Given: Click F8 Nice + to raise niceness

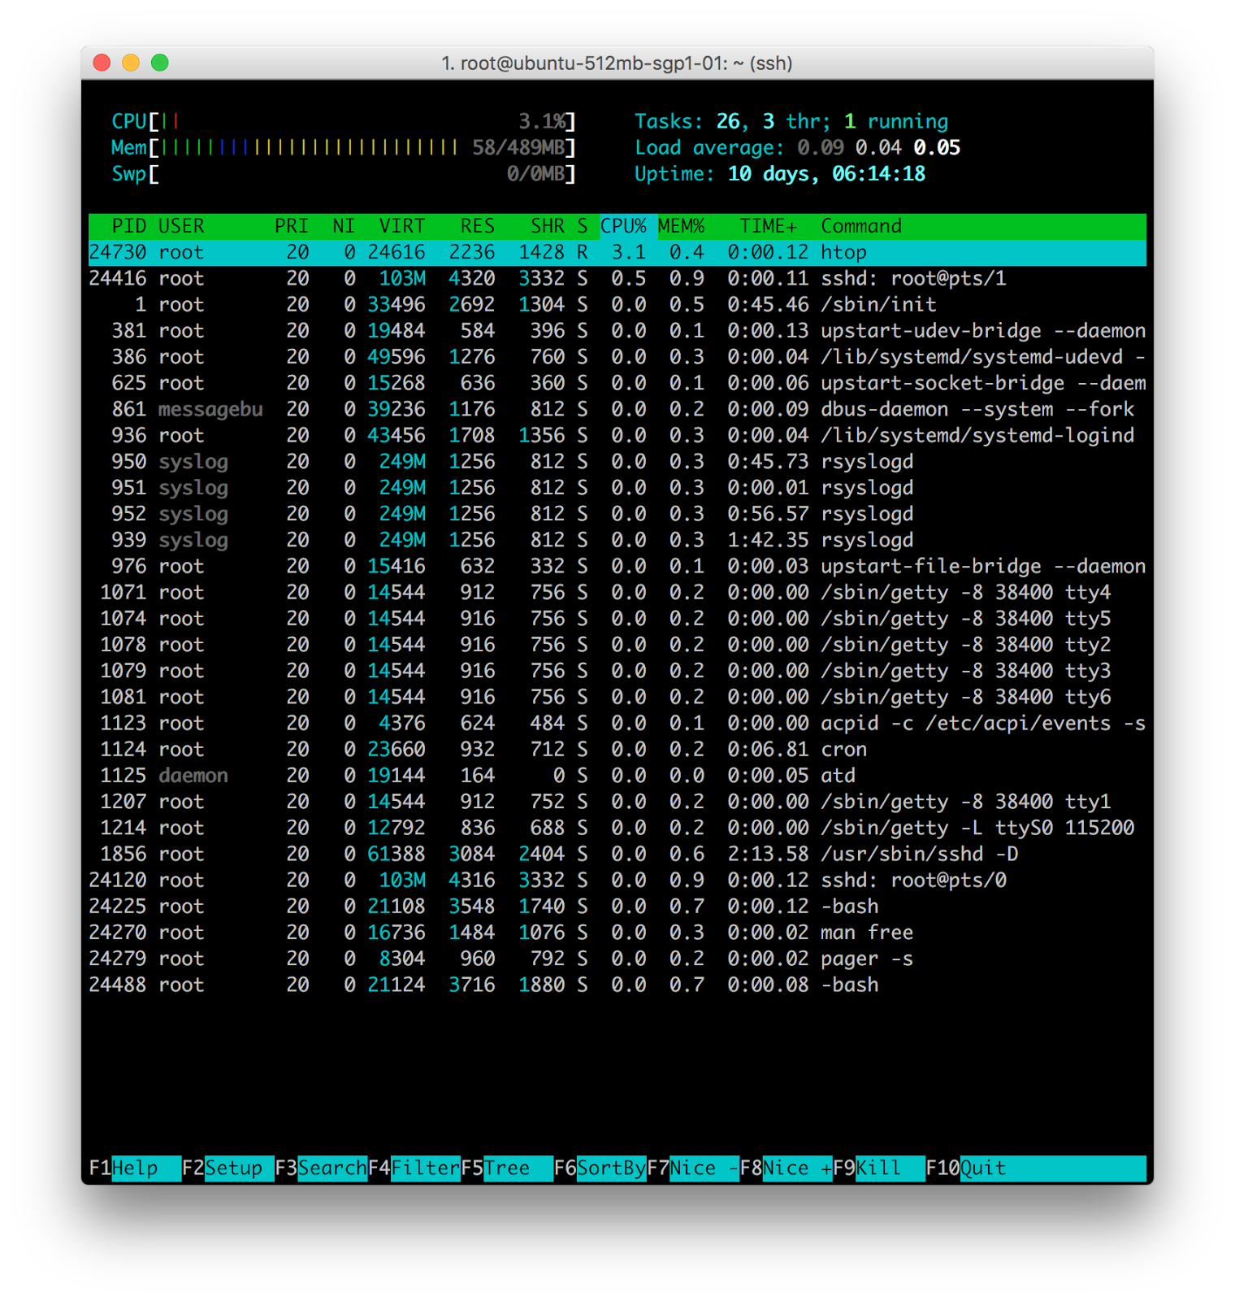Looking at the screenshot, I should (x=786, y=1168).
